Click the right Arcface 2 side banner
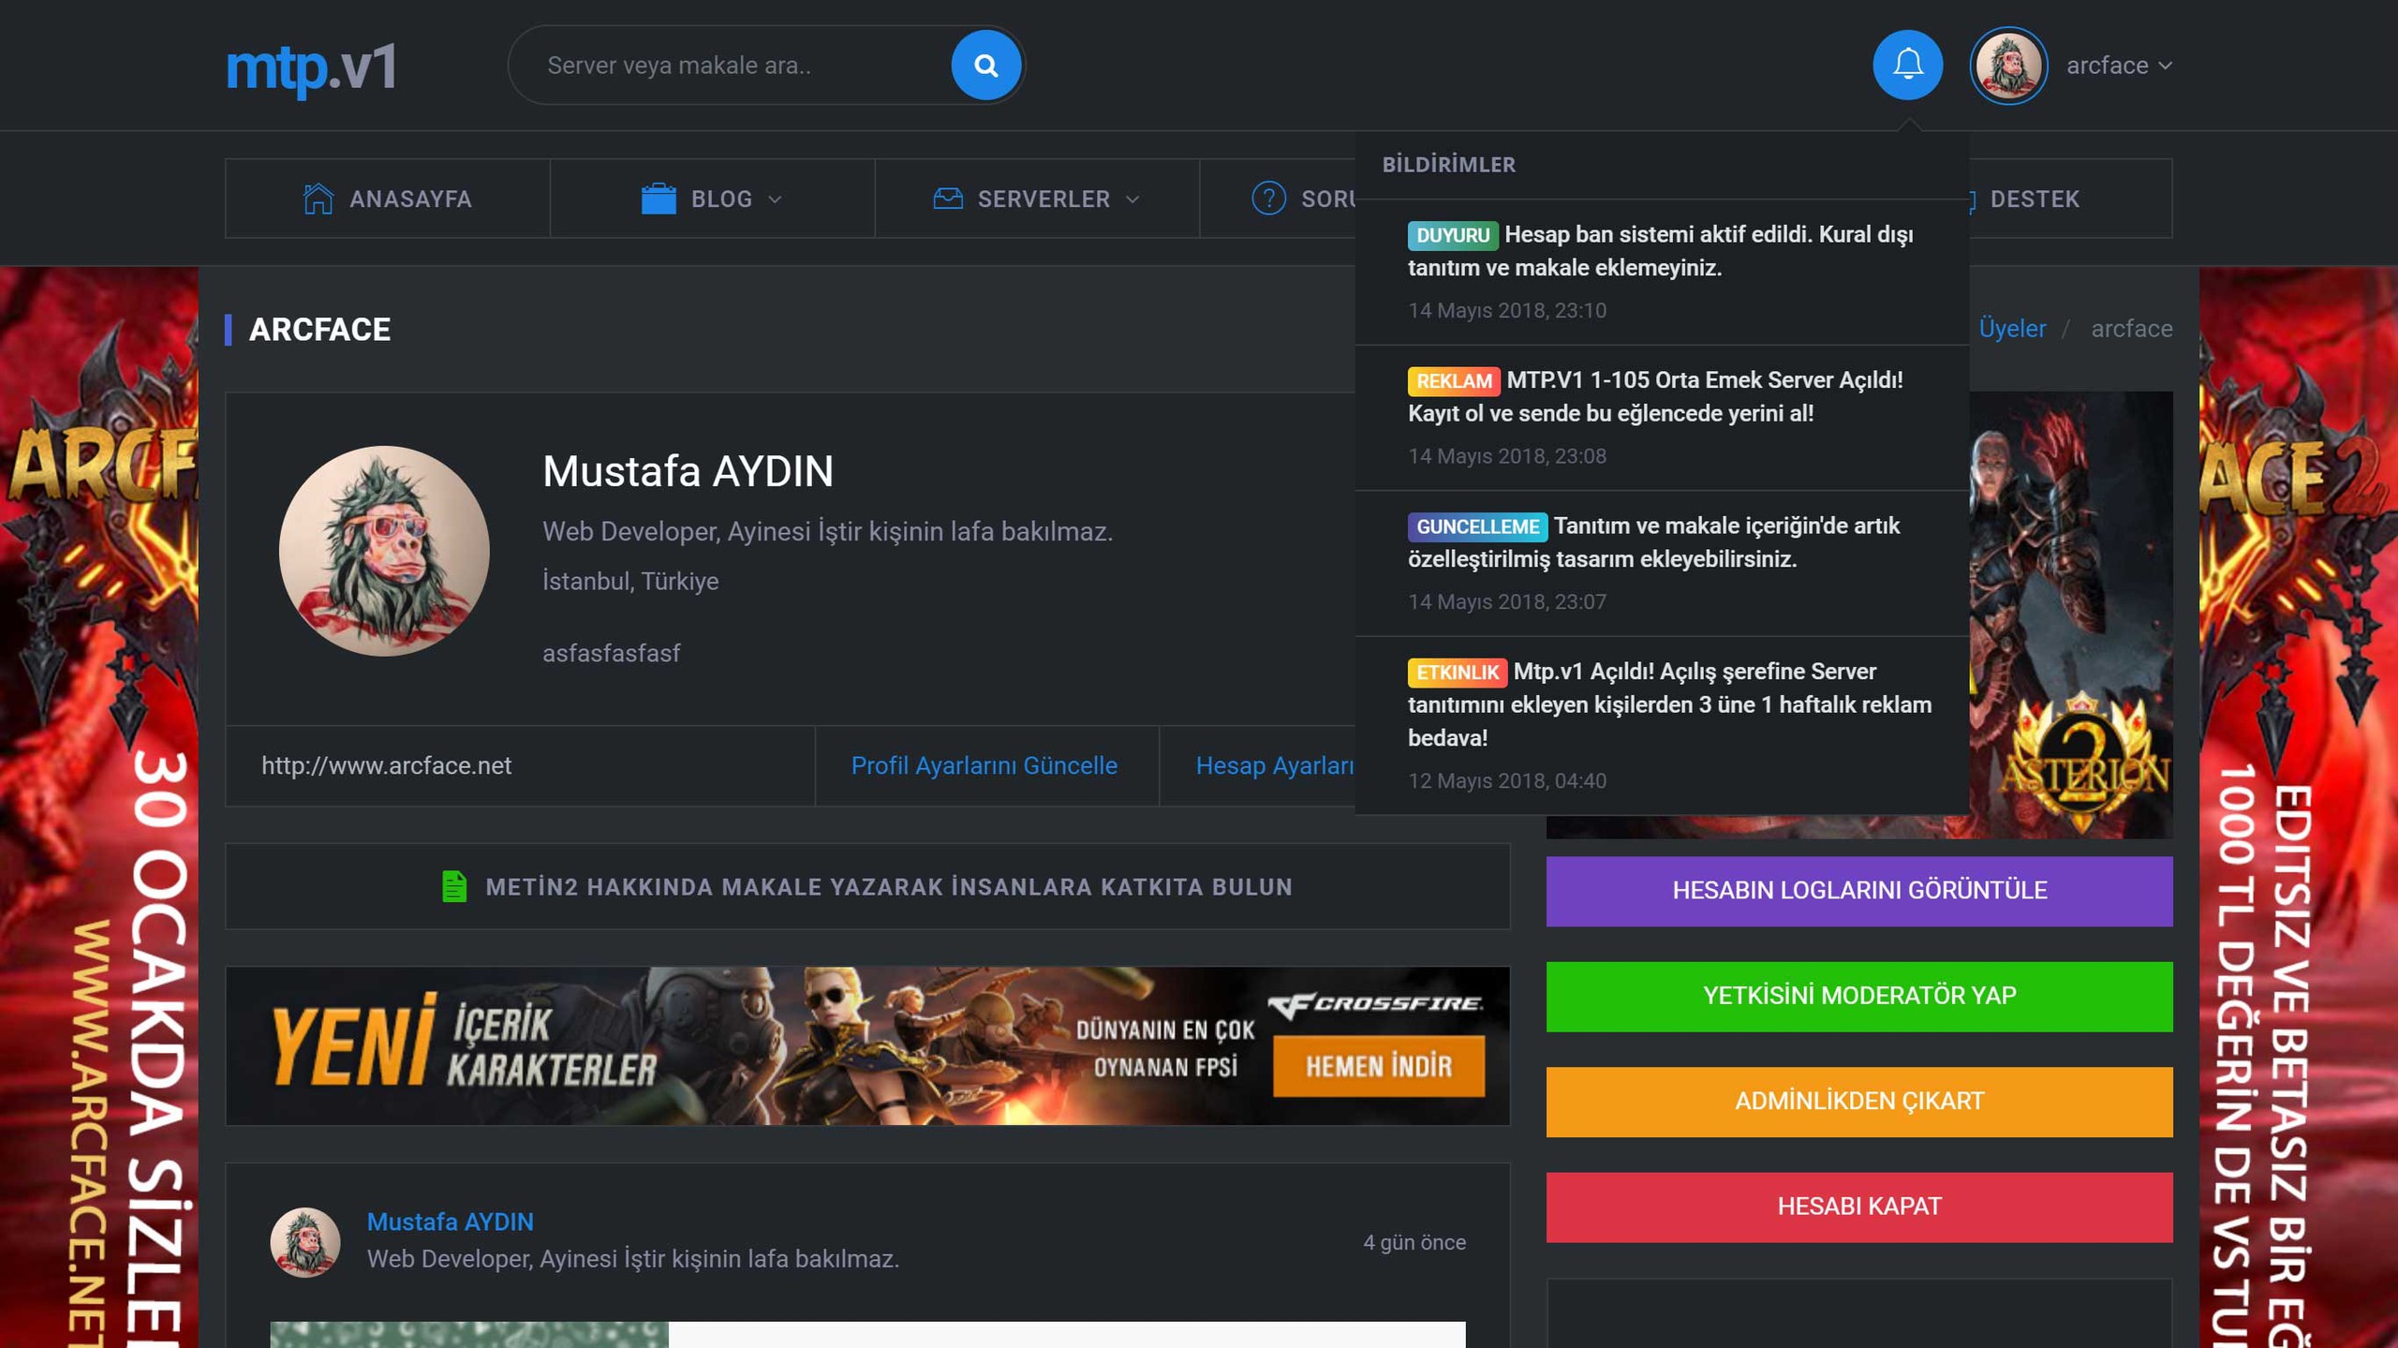 click(2299, 807)
